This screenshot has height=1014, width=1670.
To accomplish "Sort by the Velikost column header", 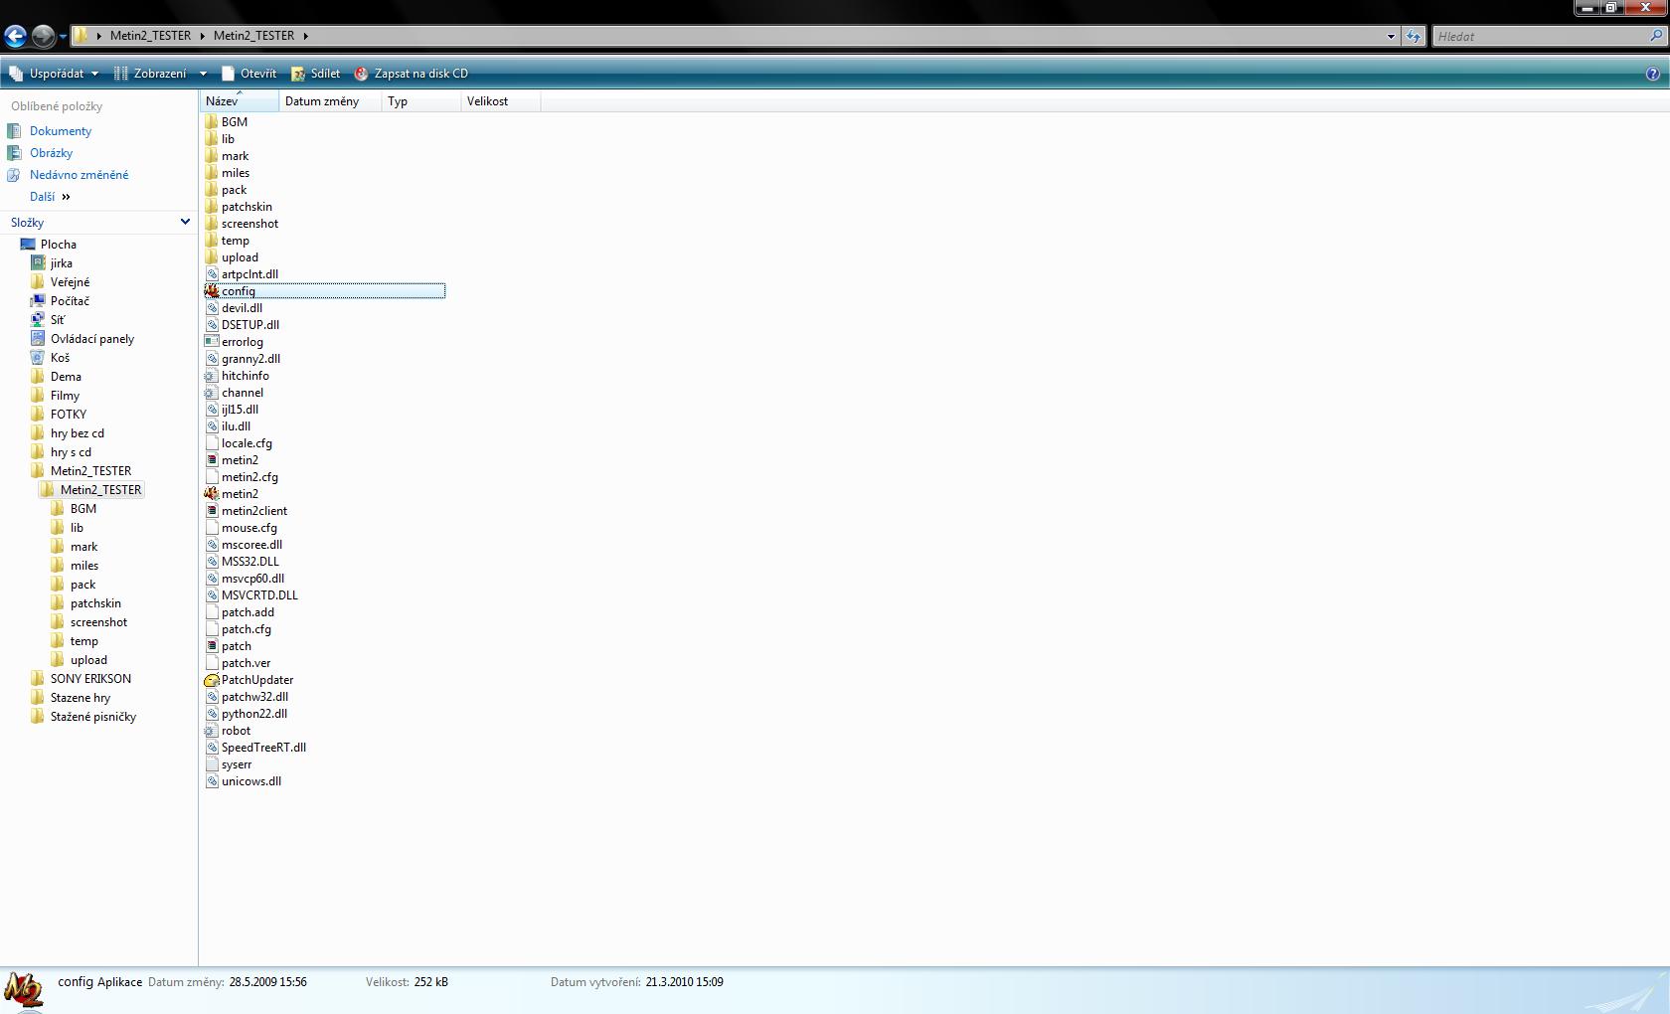I will (x=501, y=101).
